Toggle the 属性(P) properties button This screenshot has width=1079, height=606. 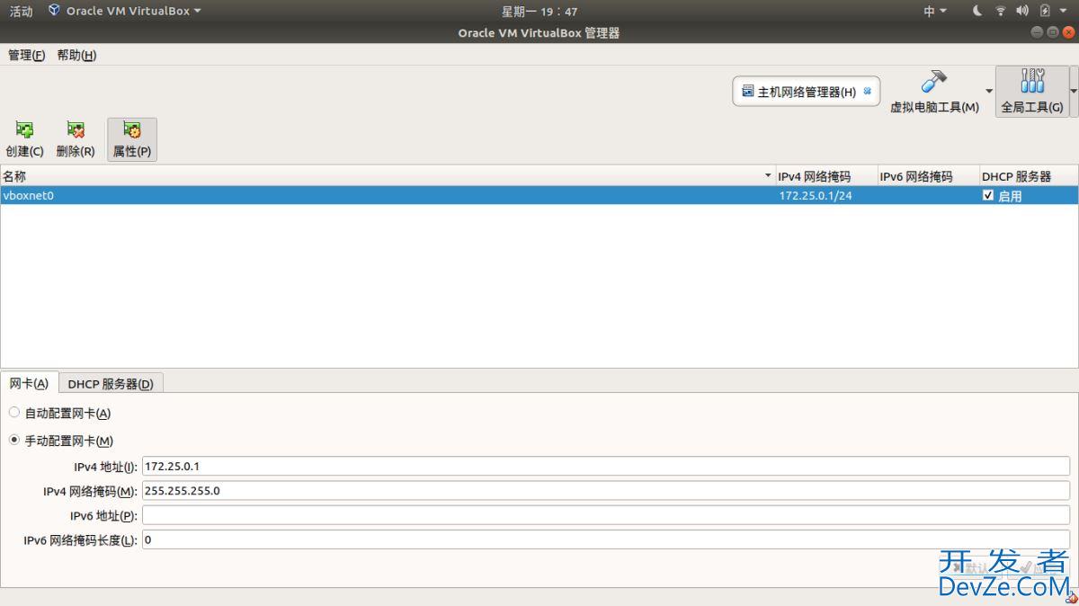click(x=132, y=139)
